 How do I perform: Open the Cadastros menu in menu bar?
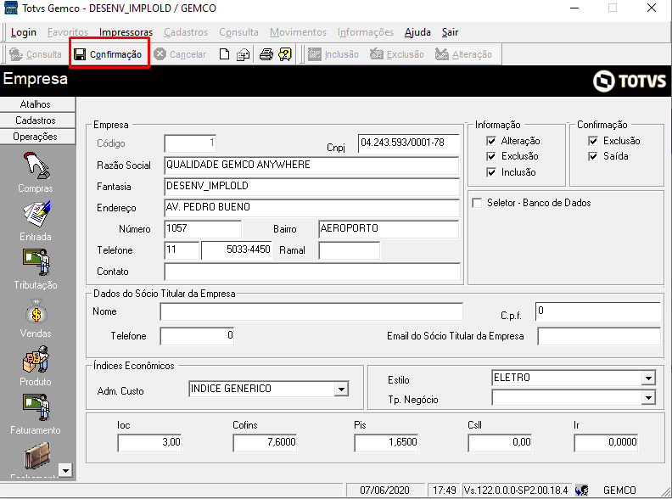[x=186, y=32]
